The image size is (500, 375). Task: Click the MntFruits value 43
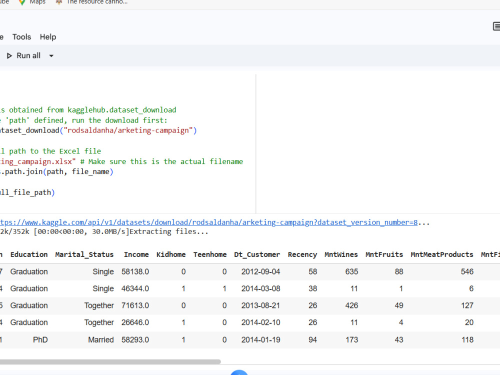coord(399,340)
